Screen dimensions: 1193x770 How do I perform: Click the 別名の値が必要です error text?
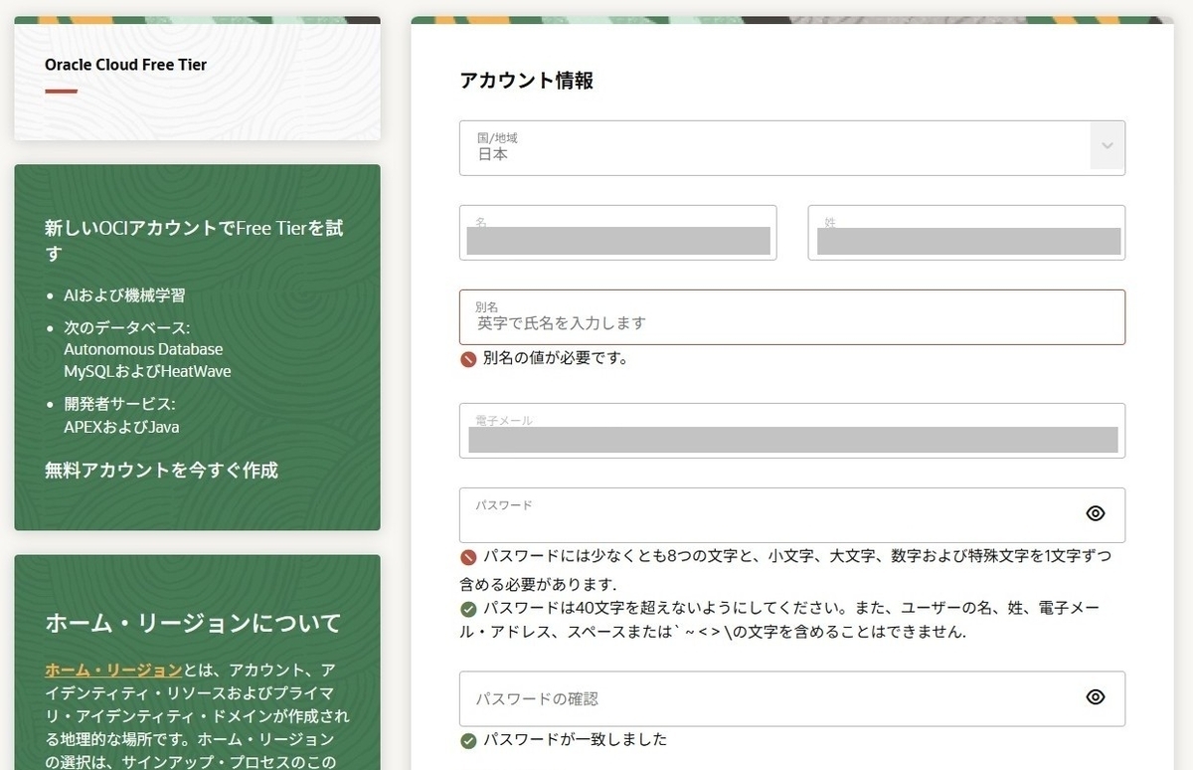[x=556, y=358]
